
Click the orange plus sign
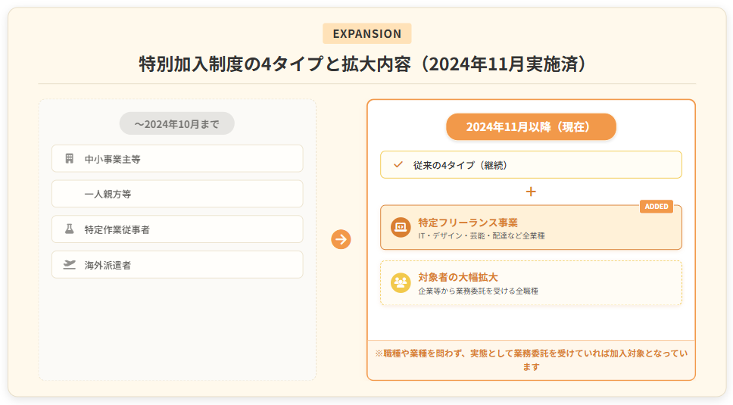coord(531,192)
